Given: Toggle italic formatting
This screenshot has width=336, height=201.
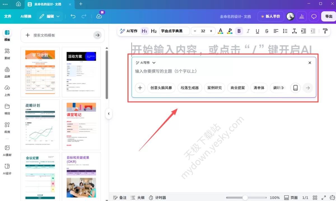Looking at the screenshot, I should pos(248,31).
